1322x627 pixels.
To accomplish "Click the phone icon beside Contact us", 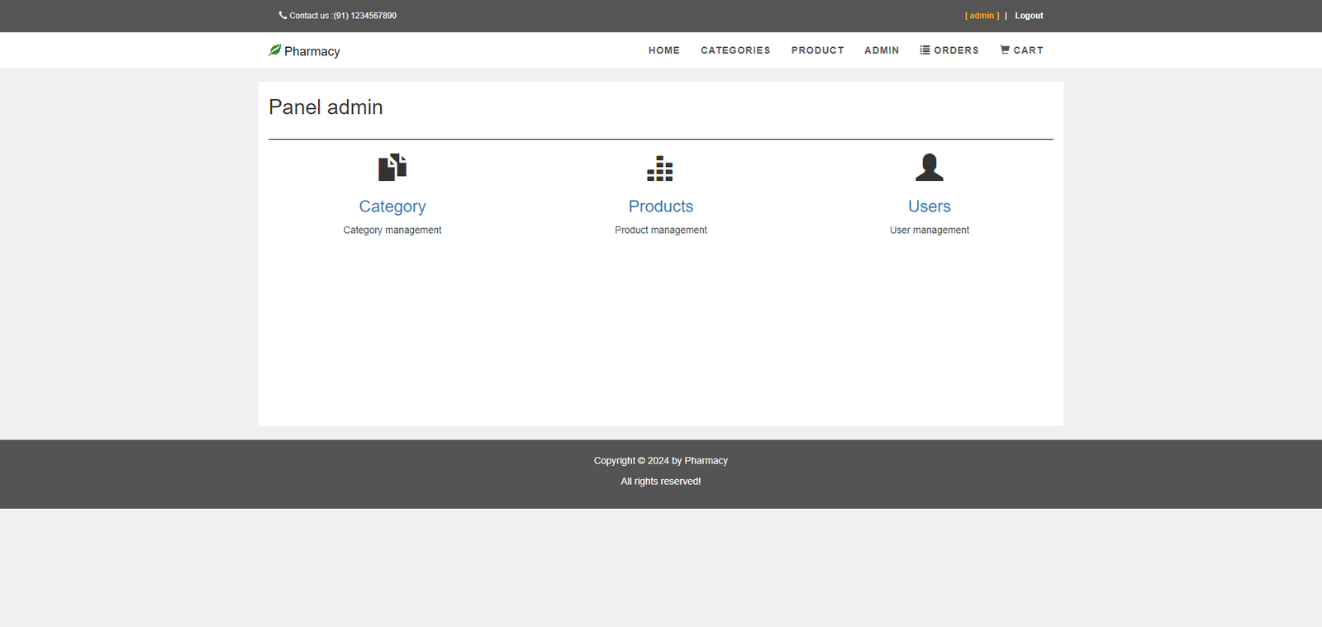I will (x=283, y=15).
